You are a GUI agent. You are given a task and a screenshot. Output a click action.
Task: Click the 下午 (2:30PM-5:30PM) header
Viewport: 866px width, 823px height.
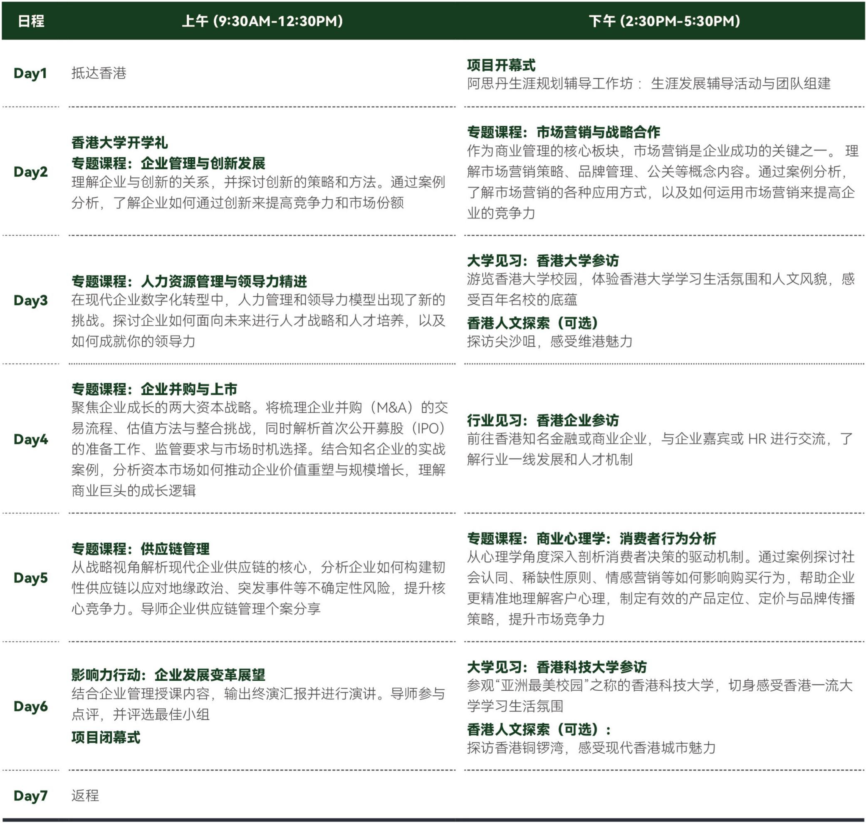point(664,21)
